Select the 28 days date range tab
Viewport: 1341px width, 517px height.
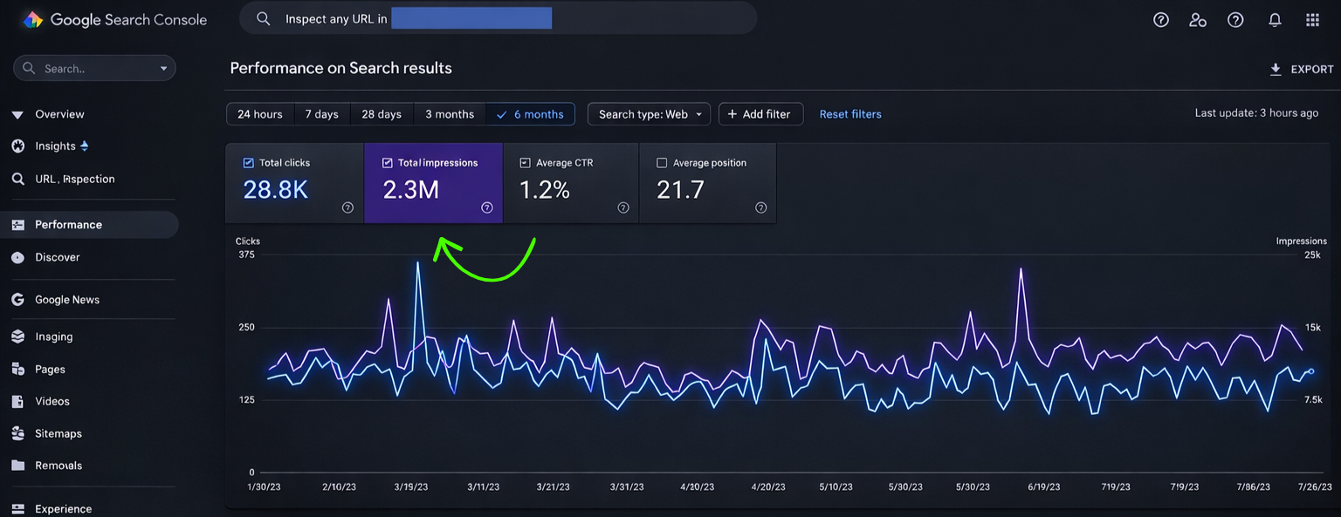coord(382,114)
